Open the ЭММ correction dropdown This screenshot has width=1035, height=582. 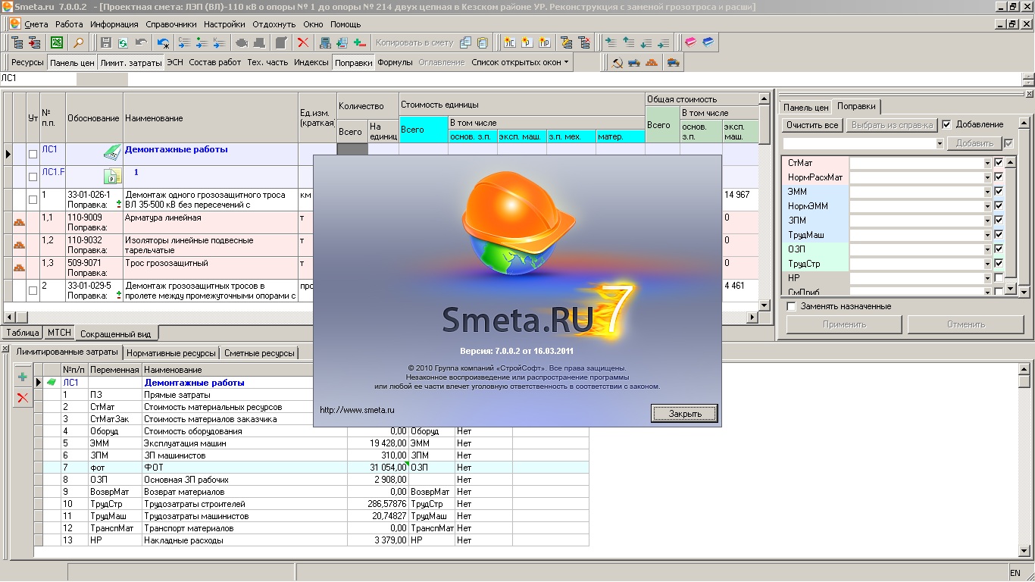[987, 192]
